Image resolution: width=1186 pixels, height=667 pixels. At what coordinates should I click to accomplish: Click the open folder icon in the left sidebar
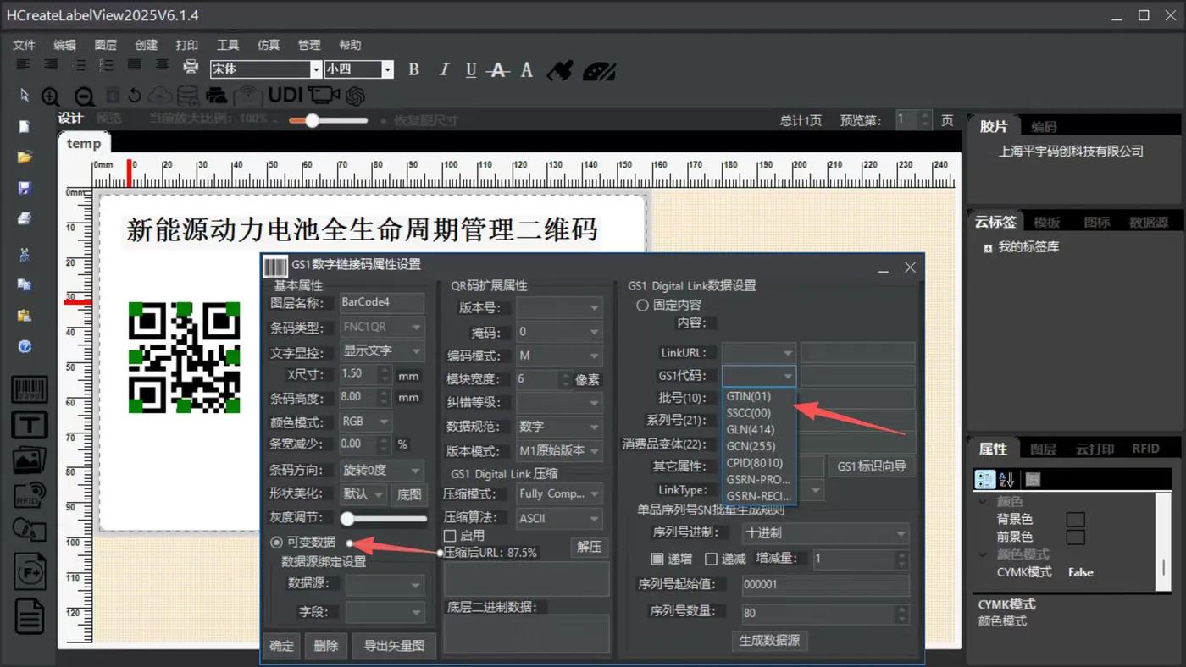pyautogui.click(x=25, y=157)
